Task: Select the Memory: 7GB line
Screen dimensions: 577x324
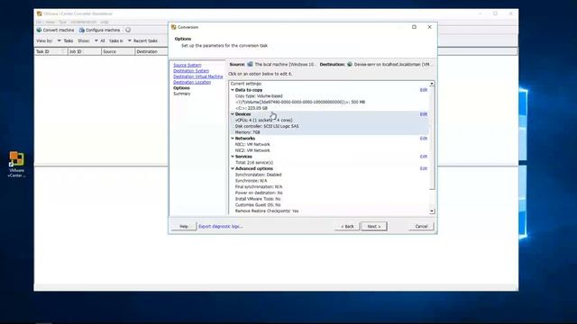Action: click(x=248, y=132)
